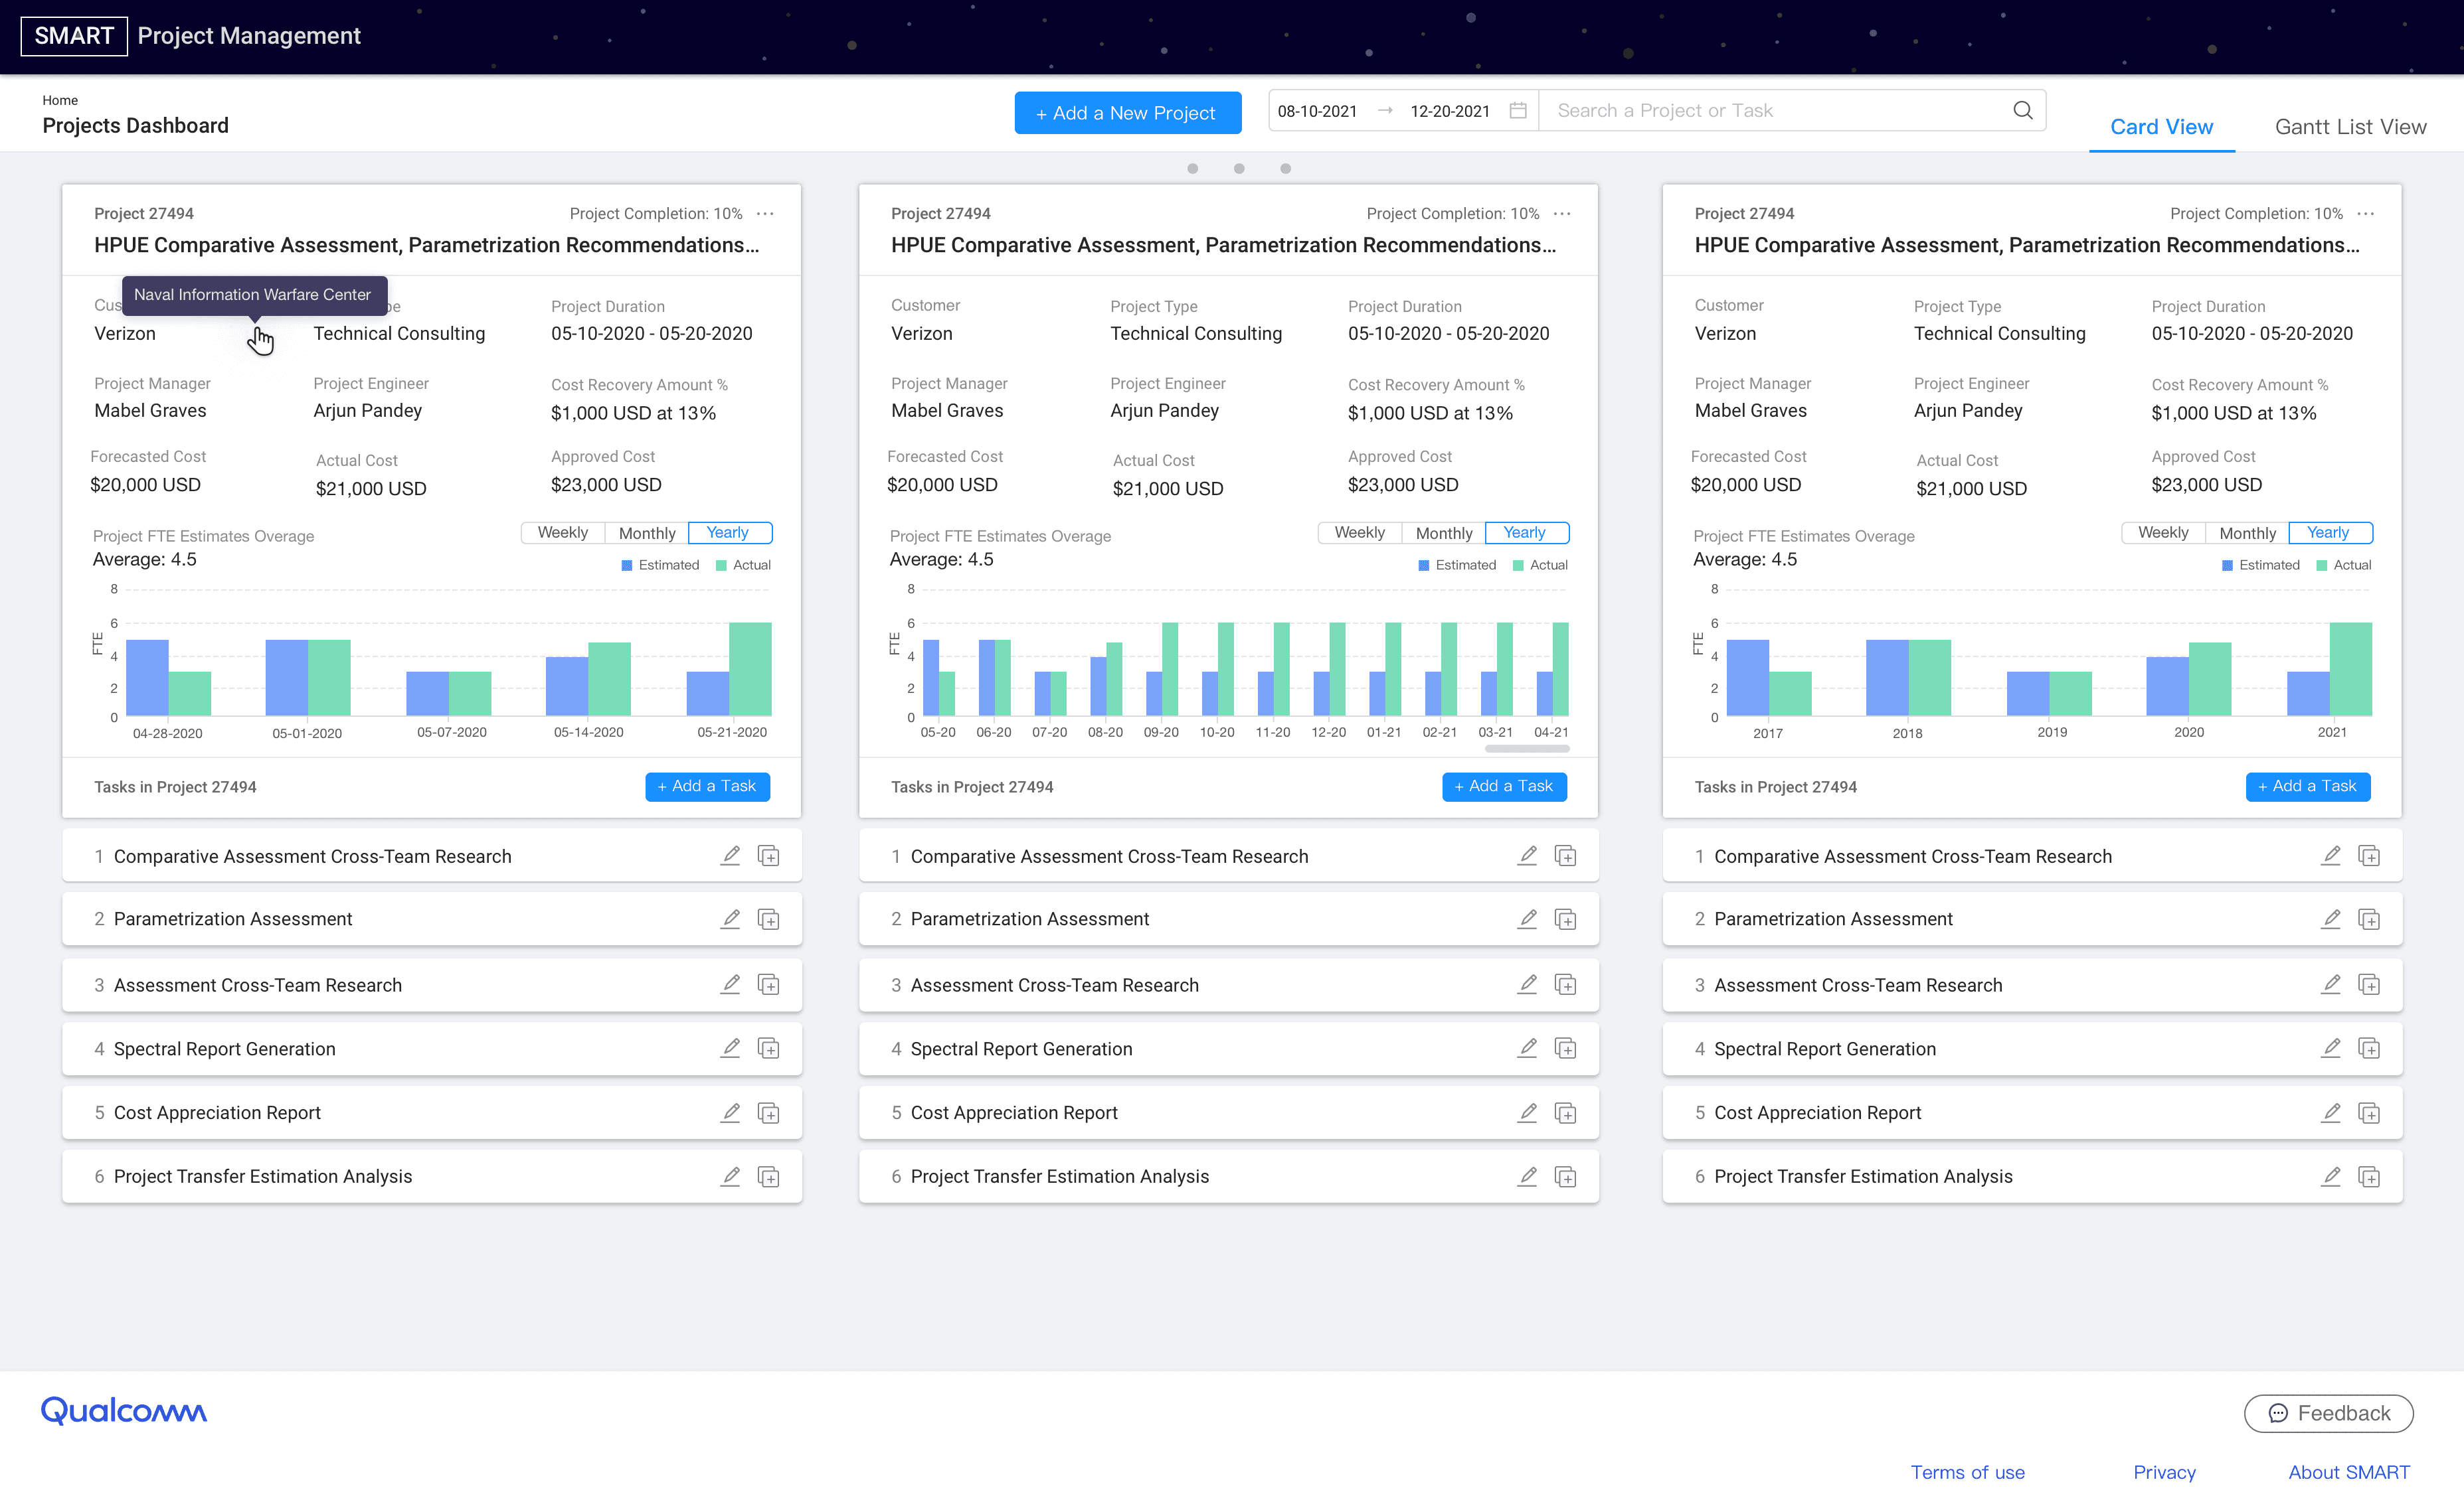This screenshot has height=1504, width=2464.
Task: Edit Spectral Report Generation in middle card
Action: [1527, 1048]
